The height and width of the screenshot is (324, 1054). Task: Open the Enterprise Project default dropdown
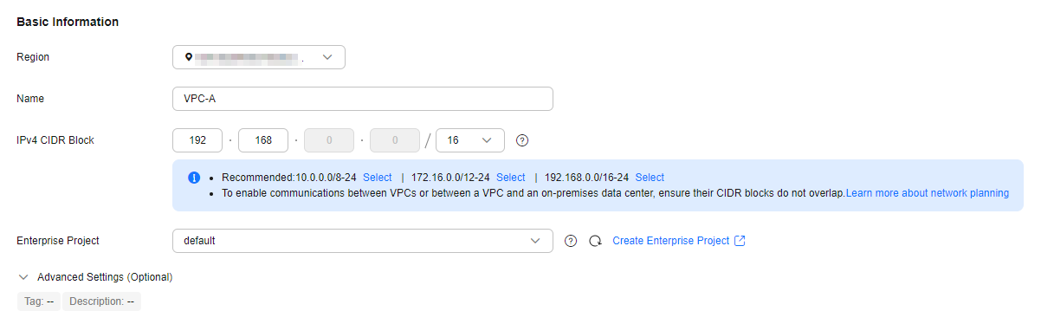pos(363,241)
